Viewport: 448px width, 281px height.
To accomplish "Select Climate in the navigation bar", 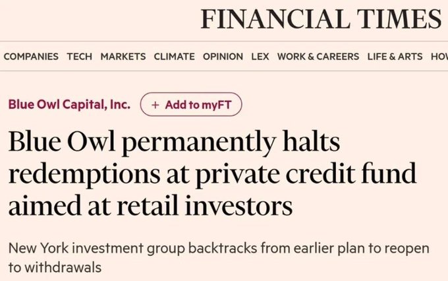I will [x=175, y=56].
